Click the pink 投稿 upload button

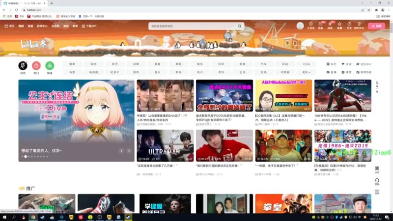point(376,26)
